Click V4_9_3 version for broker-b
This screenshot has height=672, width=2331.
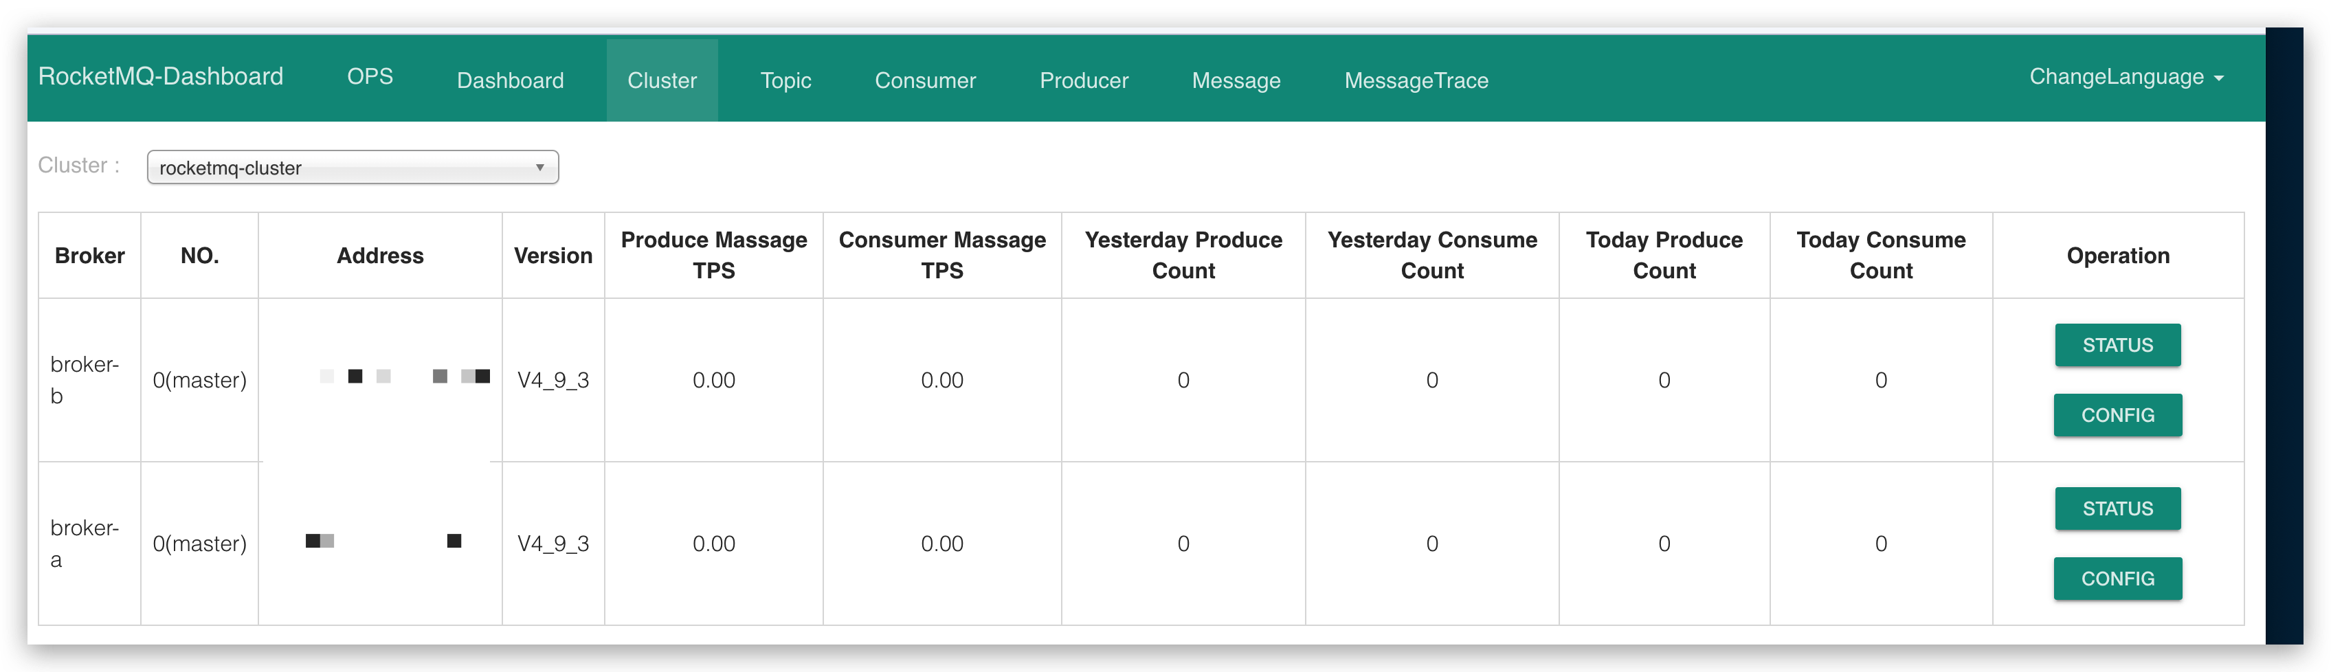click(x=553, y=380)
